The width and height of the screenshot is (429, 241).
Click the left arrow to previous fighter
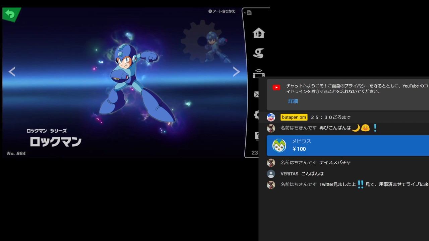tap(12, 72)
